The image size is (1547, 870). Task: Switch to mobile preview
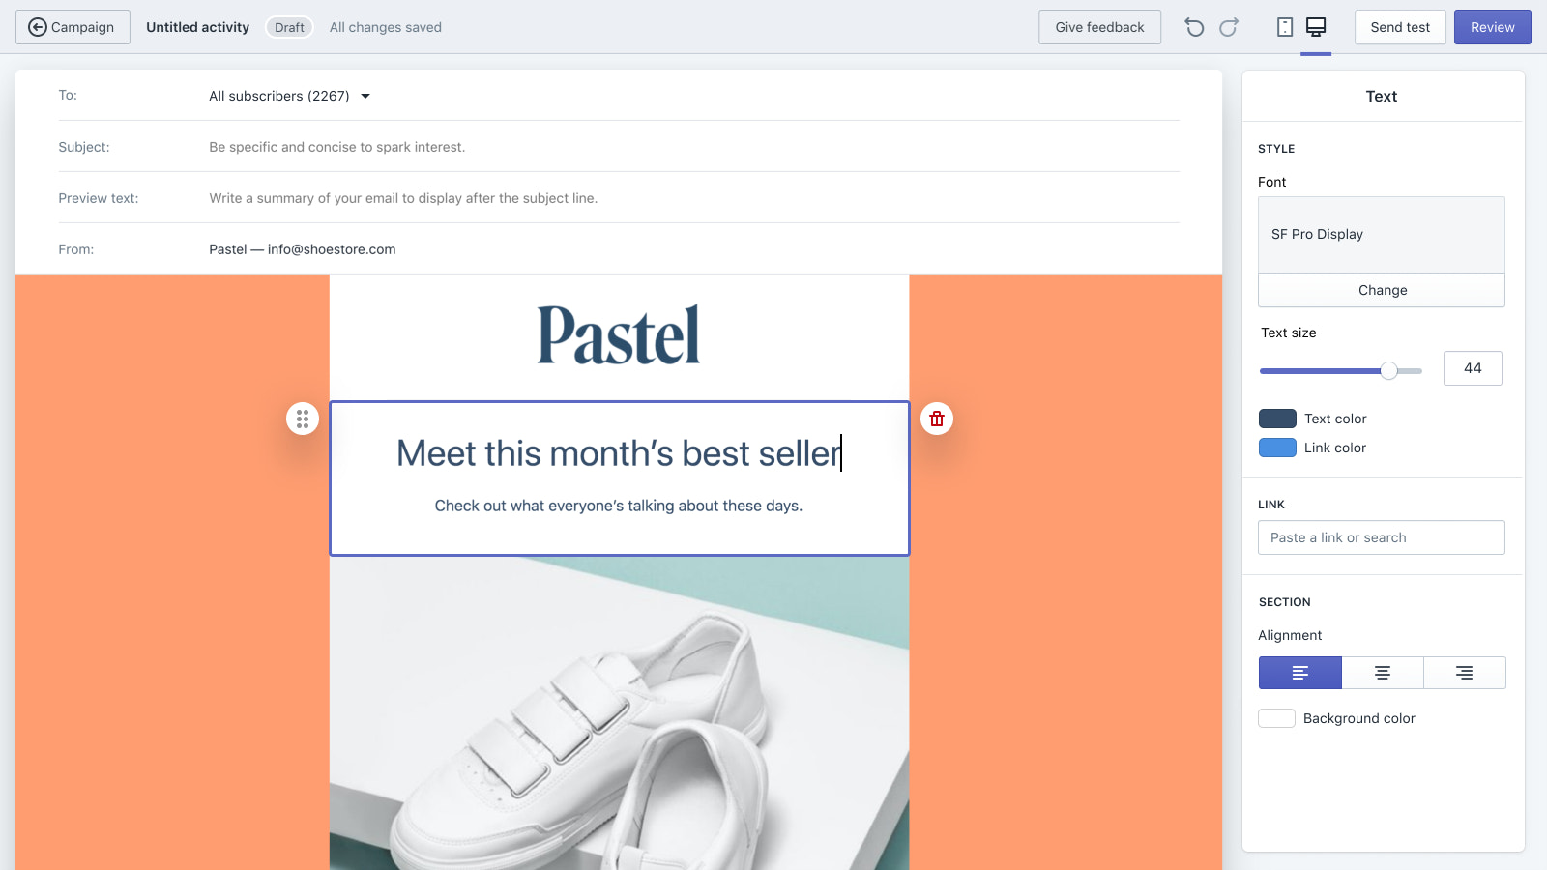point(1285,27)
